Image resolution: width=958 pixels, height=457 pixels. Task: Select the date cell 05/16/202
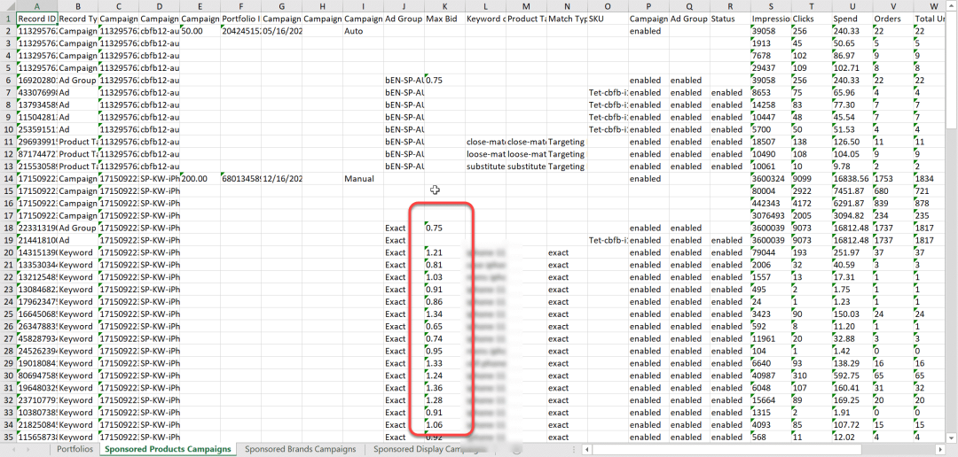point(281,30)
